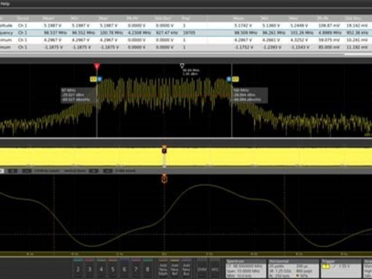Open the Help menu

(5, 4)
